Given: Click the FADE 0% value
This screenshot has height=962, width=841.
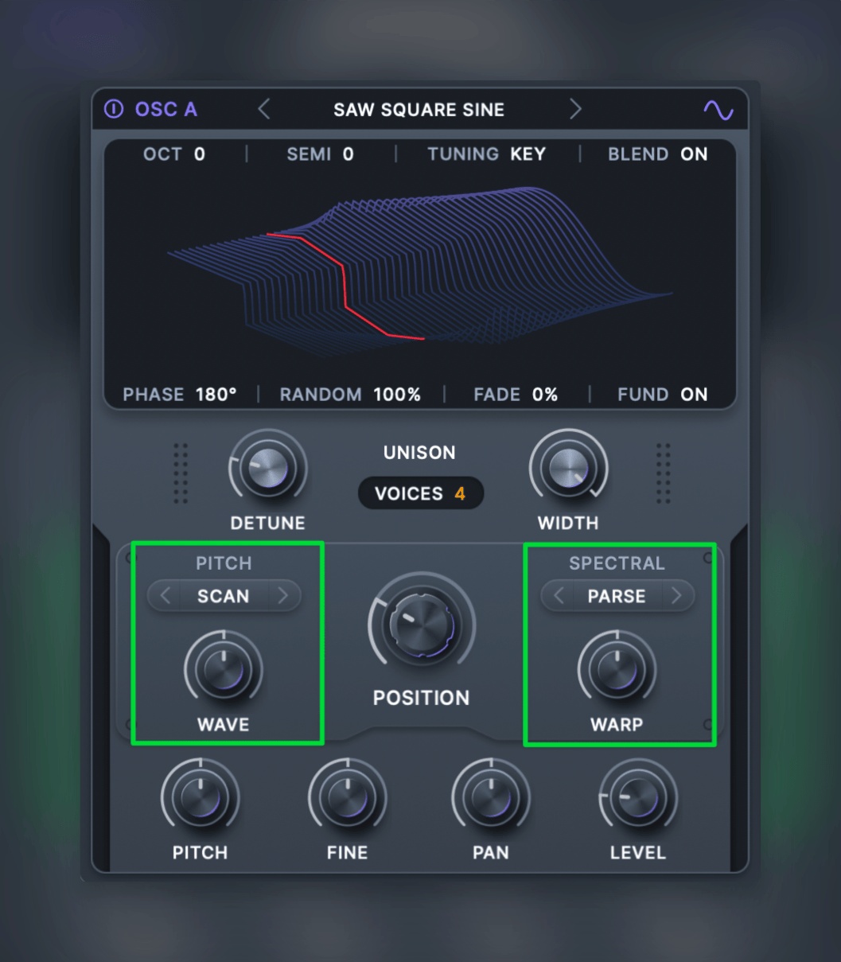Looking at the screenshot, I should coord(545,395).
